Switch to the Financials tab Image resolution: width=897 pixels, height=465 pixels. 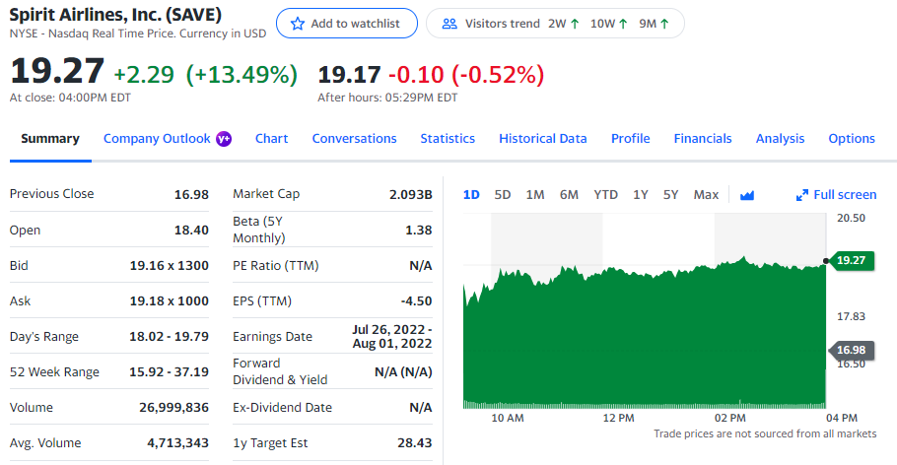(703, 138)
